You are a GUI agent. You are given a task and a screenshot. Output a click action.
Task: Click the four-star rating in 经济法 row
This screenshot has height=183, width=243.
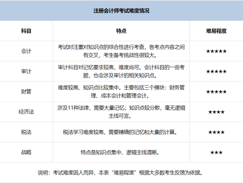pos(216,112)
